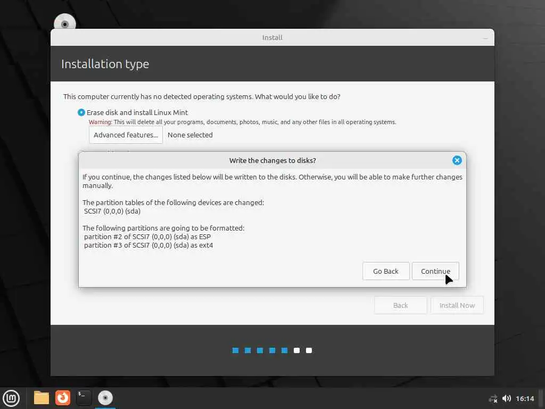
Task: Launch Firefox from the taskbar
Action: tap(63, 398)
